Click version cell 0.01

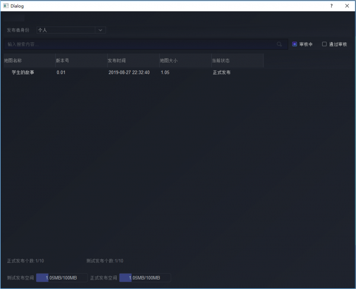(61, 72)
